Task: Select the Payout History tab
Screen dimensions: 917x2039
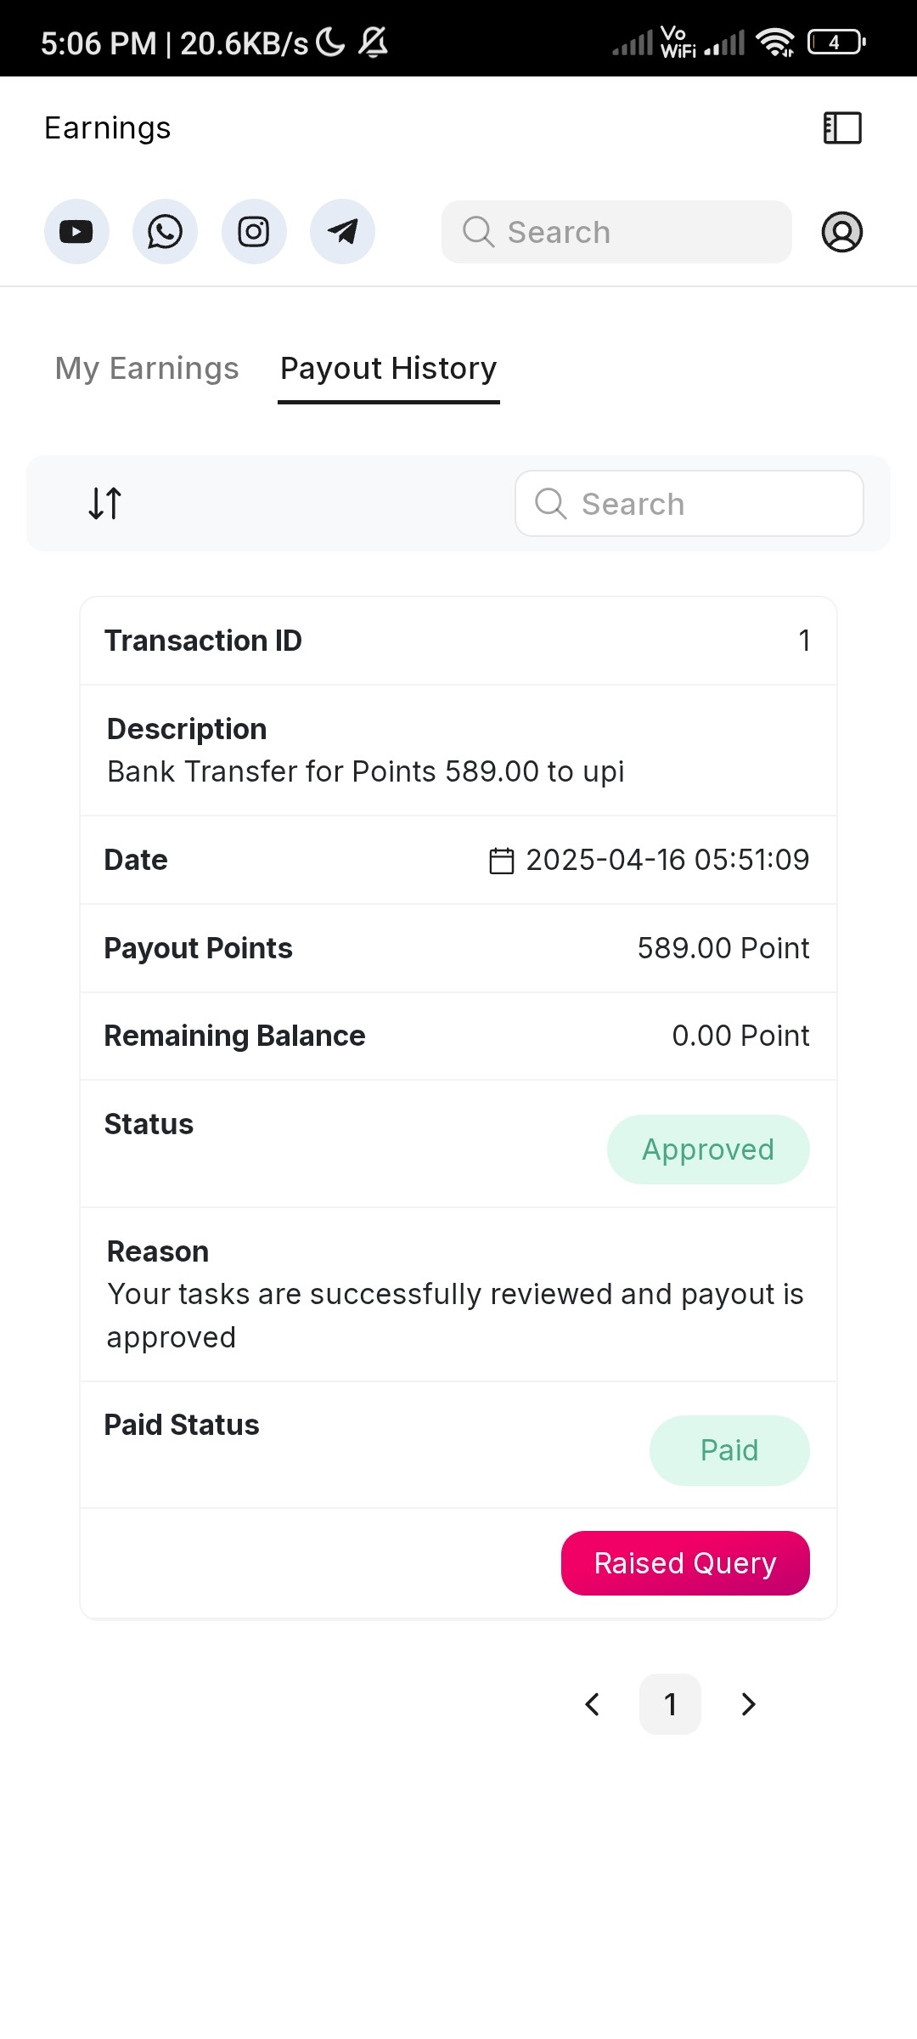Action: pos(389,369)
